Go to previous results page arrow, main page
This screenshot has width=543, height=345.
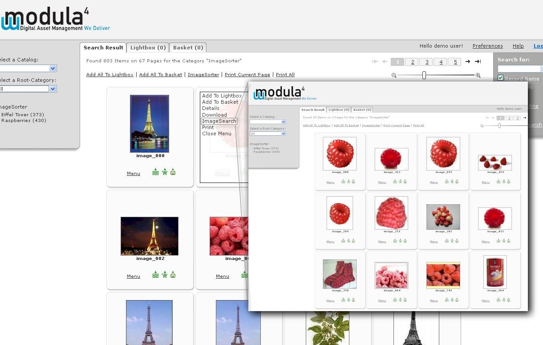click(x=385, y=61)
